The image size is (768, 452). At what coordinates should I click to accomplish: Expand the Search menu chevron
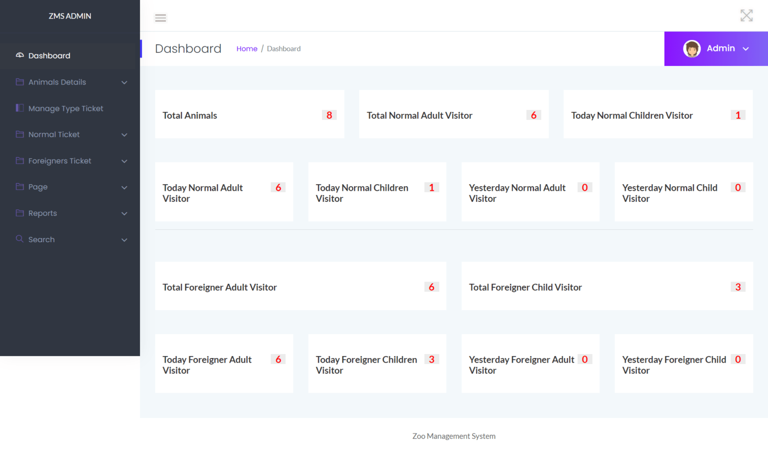[124, 240]
